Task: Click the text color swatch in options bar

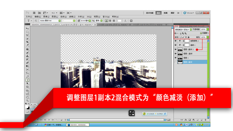Action: [119, 21]
